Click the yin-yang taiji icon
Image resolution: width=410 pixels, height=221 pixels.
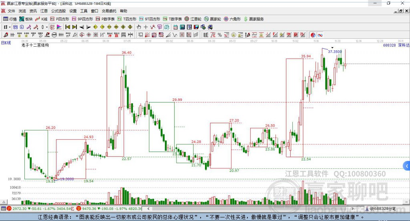tap(313, 35)
